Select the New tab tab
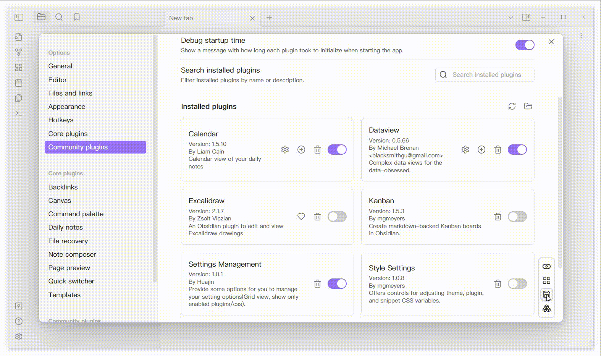The image size is (601, 356). tap(212, 18)
